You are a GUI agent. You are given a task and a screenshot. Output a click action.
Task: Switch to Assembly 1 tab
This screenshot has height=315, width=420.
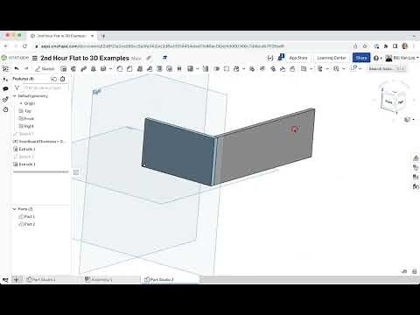click(x=99, y=279)
